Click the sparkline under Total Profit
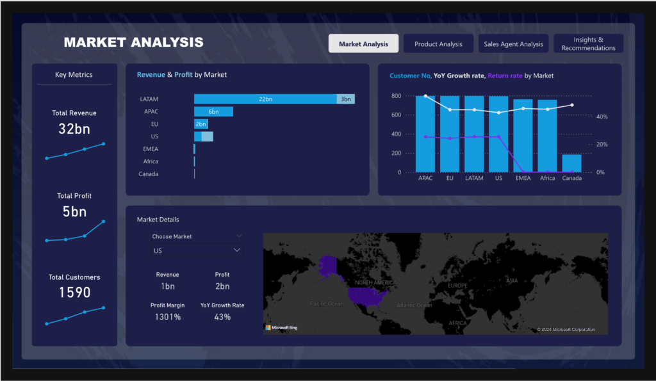The height and width of the screenshot is (381, 656). [x=75, y=231]
